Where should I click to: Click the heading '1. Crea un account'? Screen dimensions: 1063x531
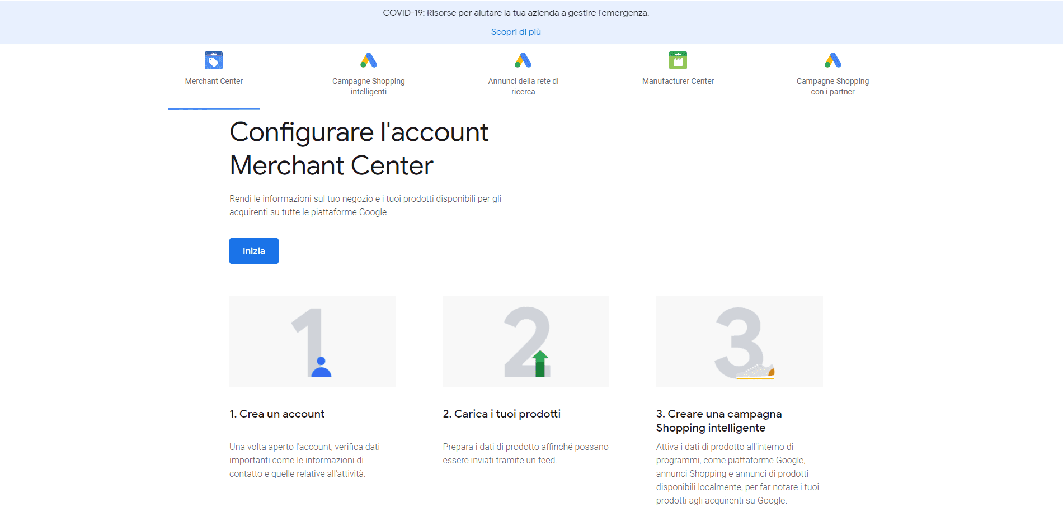click(x=277, y=414)
